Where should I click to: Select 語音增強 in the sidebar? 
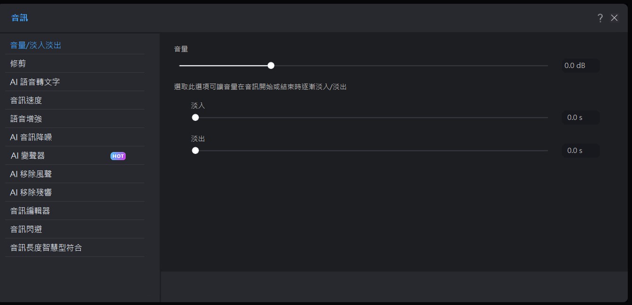pyautogui.click(x=26, y=119)
